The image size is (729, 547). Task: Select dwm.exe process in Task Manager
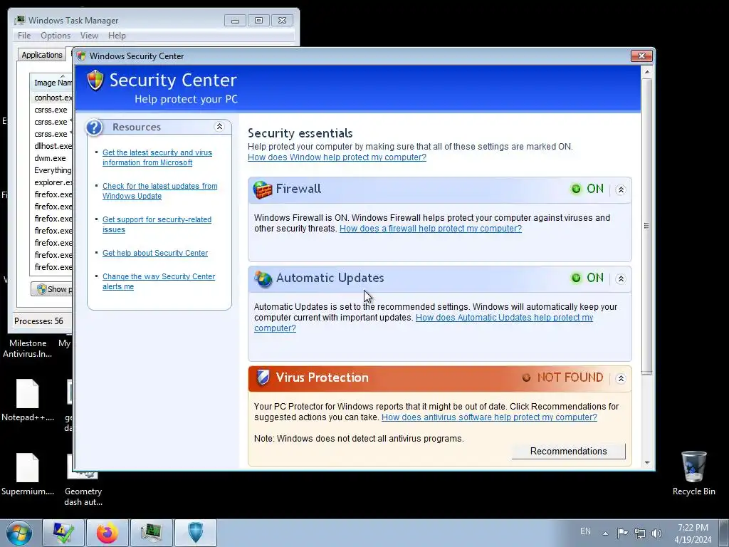click(x=52, y=157)
